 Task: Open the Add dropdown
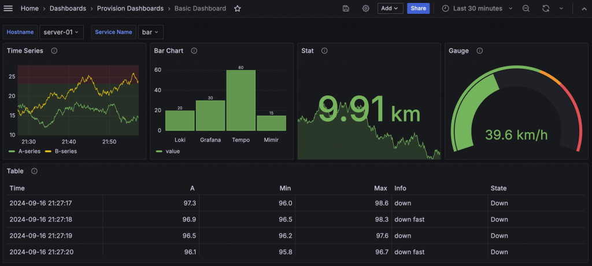pyautogui.click(x=390, y=8)
